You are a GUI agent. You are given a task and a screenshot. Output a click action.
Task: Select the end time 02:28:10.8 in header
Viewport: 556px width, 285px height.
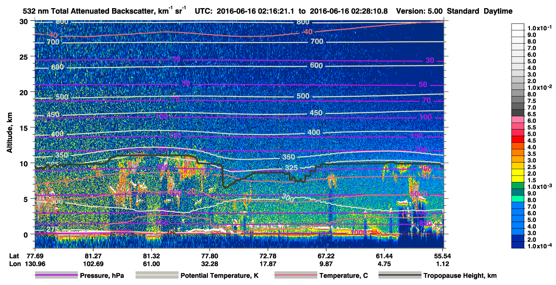pyautogui.click(x=369, y=12)
